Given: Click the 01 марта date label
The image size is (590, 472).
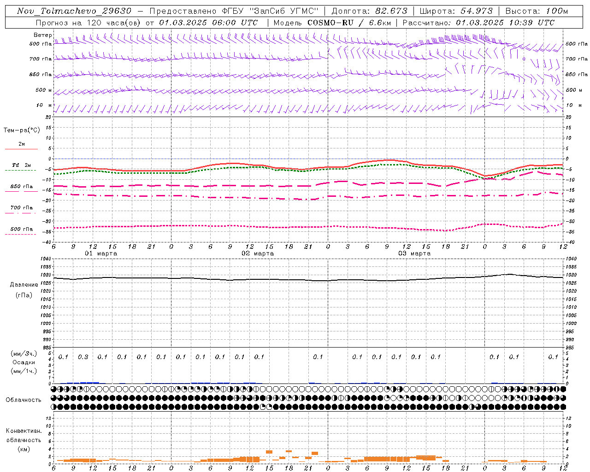Looking at the screenshot, I should 101,254.
